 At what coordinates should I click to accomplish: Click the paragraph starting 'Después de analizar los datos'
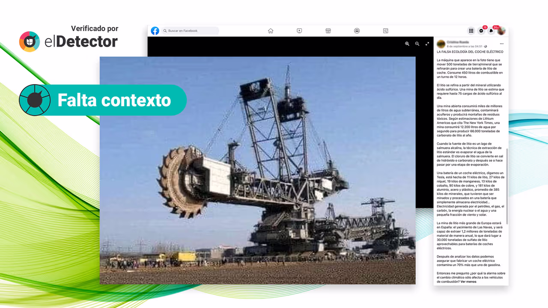coord(469,261)
